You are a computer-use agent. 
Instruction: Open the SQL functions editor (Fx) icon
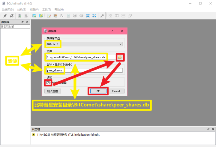coord(62,16)
